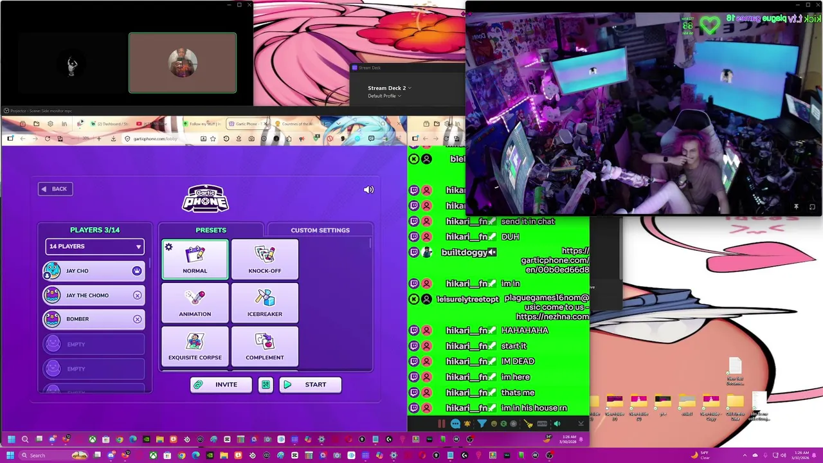Kick JAY THE CHOMO with the X icon
Image resolution: width=823 pixels, height=463 pixels.
[x=137, y=295]
